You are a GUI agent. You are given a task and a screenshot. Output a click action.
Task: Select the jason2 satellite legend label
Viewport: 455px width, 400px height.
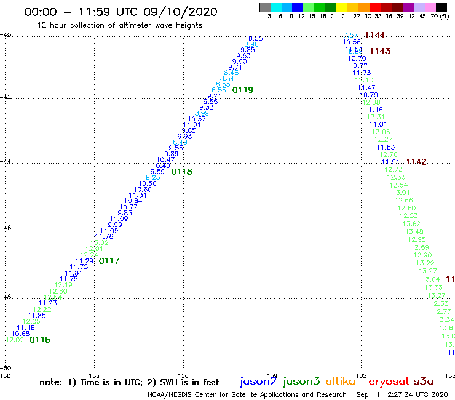click(x=258, y=382)
